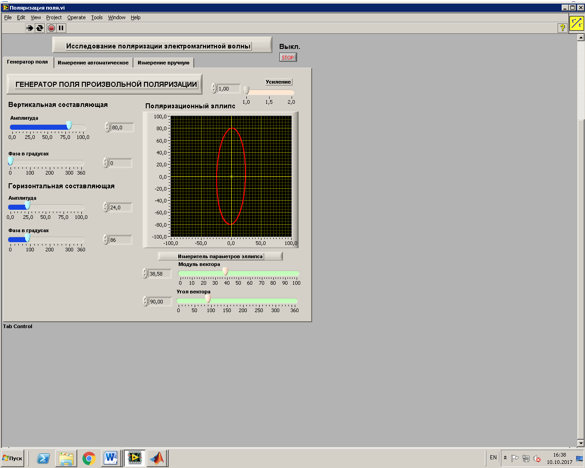Open the Project menu
Screen dimensions: 585x468
coord(54,17)
